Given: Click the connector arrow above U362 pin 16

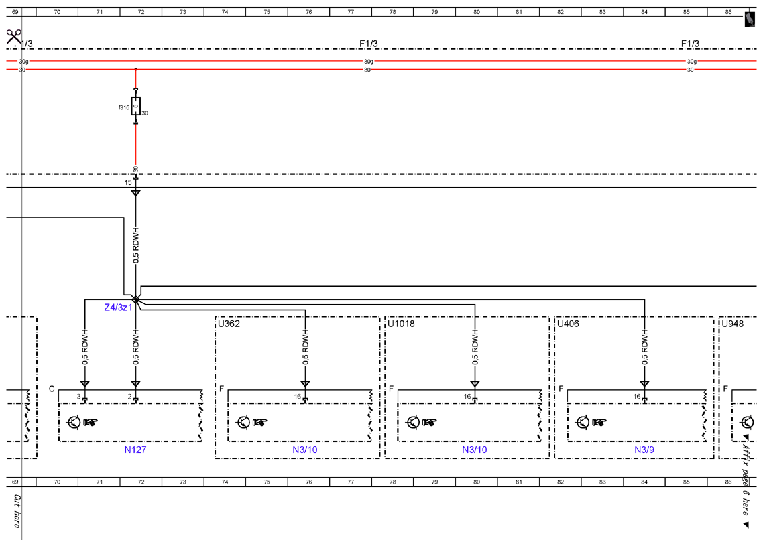Looking at the screenshot, I should [x=305, y=384].
